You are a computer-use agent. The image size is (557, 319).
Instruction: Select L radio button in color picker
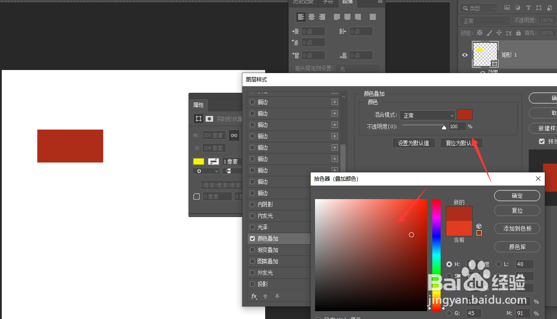[x=499, y=264]
